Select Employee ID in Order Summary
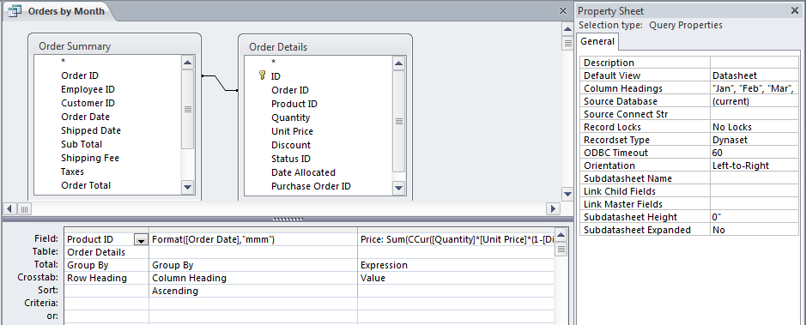 (x=88, y=89)
